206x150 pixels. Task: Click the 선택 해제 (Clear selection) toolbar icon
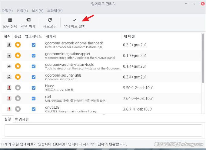tap(28, 20)
